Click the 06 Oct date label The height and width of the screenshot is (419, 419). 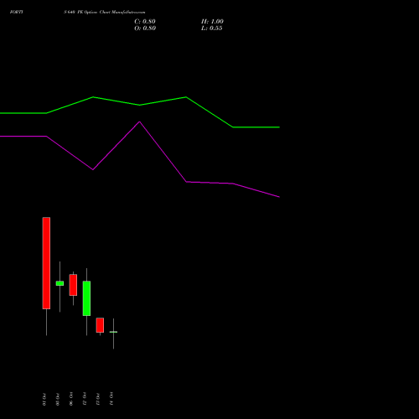click(x=71, y=399)
